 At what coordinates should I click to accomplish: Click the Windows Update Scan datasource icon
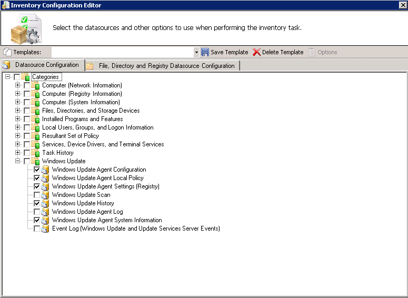pyautogui.click(x=45, y=195)
